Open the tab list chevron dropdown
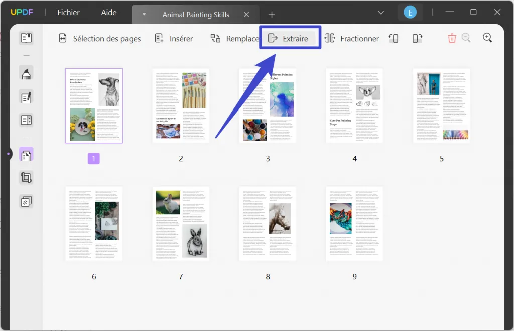Image resolution: width=514 pixels, height=331 pixels. (x=381, y=13)
